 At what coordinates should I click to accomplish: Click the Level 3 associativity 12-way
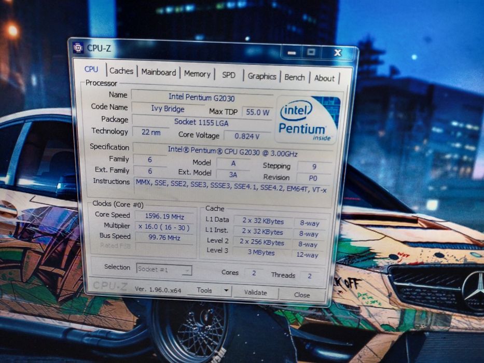(x=307, y=255)
